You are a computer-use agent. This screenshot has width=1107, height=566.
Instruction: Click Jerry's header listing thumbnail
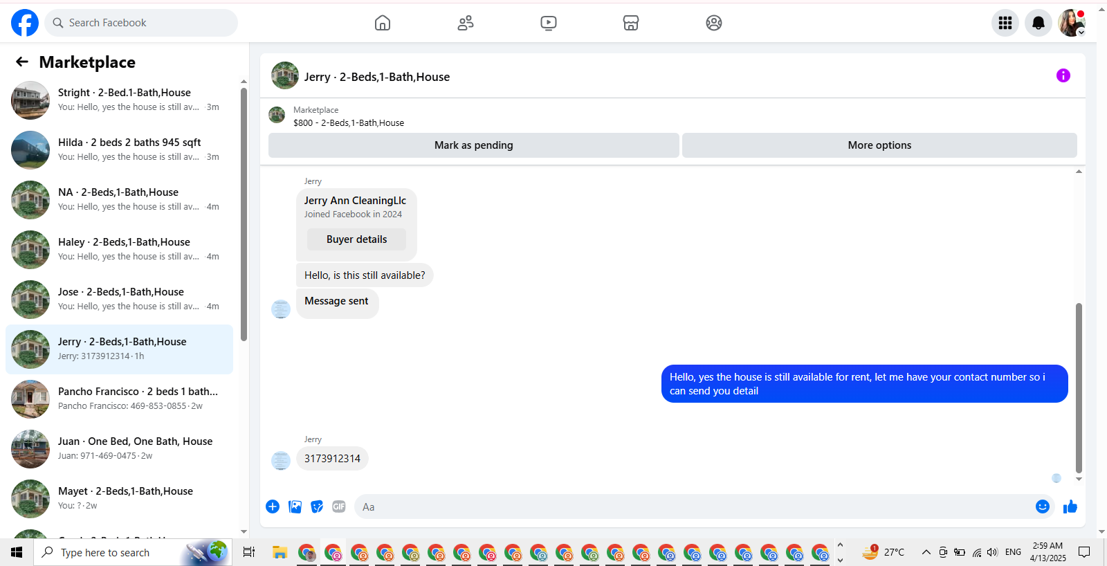point(285,75)
